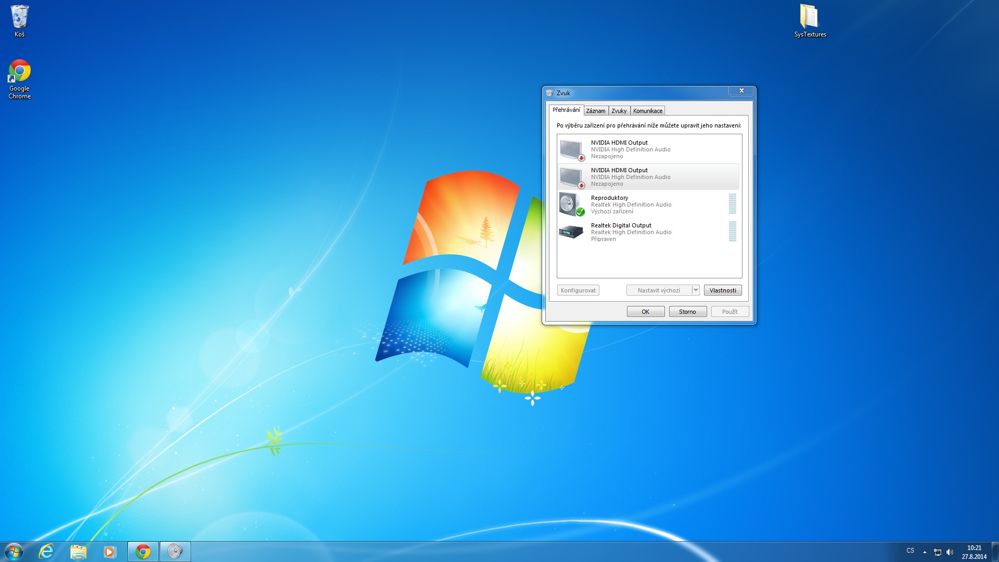Switch to Chrome in the taskbar

click(143, 552)
